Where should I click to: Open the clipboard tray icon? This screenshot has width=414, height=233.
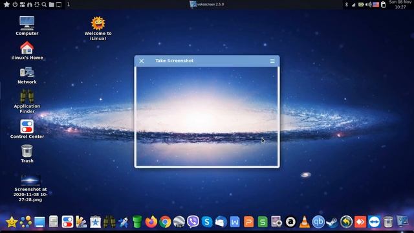tap(384, 5)
